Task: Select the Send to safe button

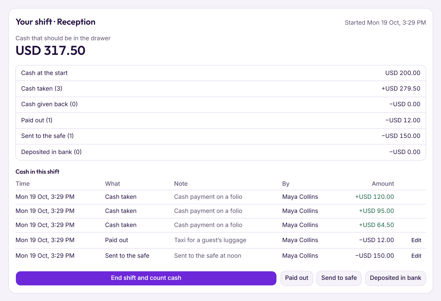Action: (x=339, y=278)
